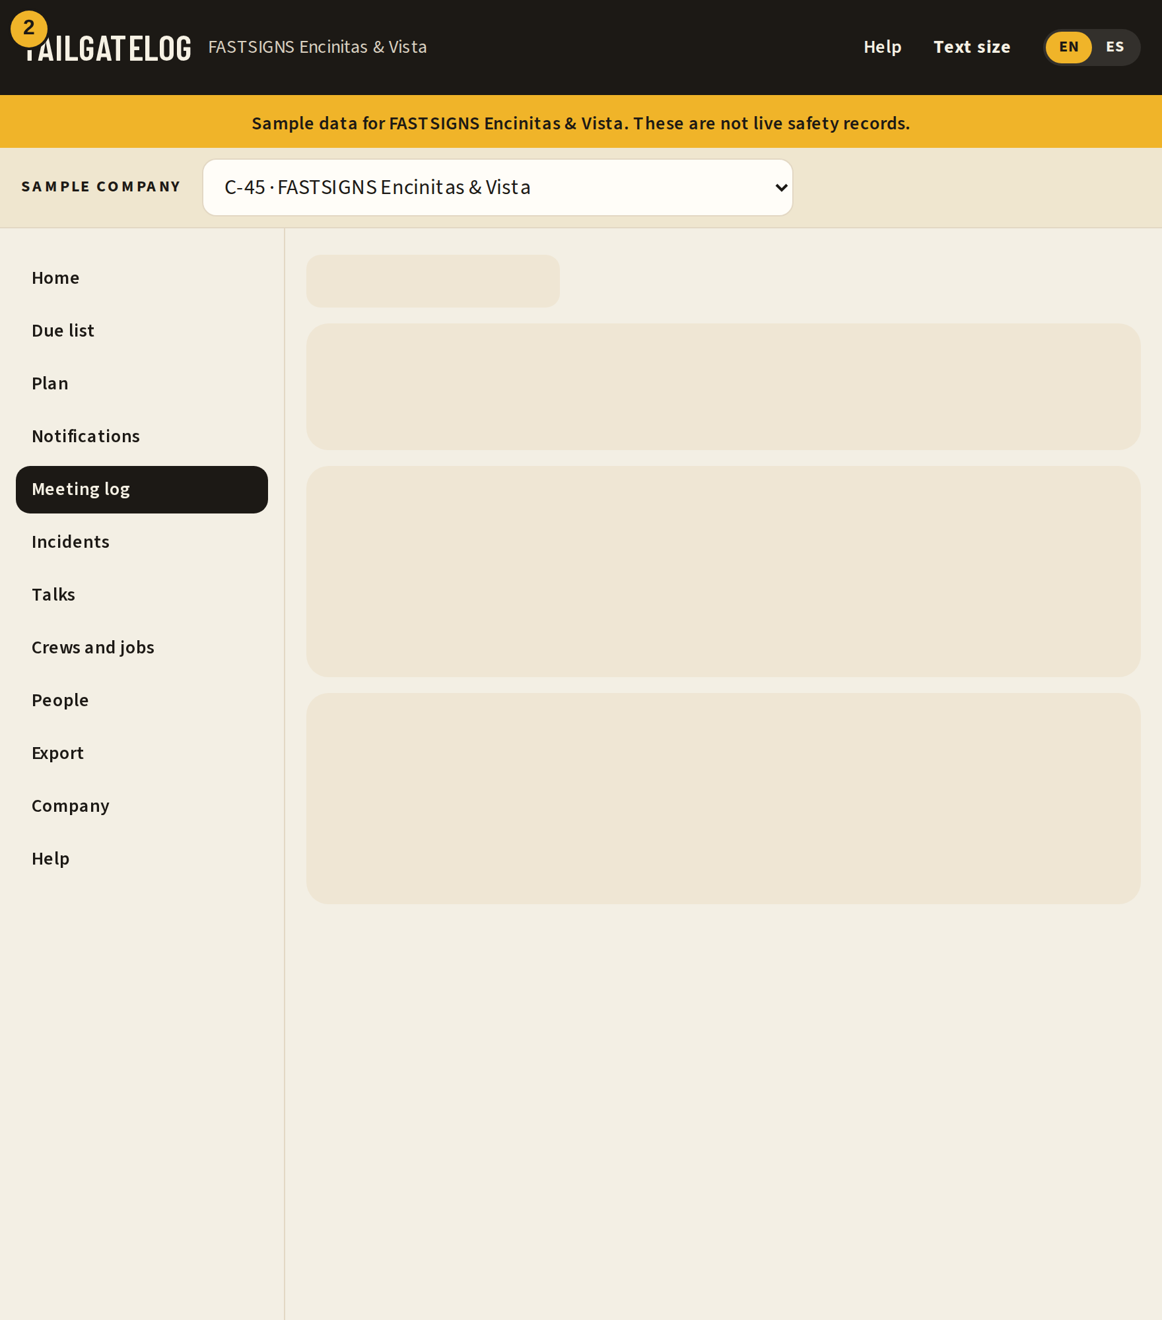Viewport: 1162px width, 1320px height.
Task: Open the People page
Action: click(142, 700)
